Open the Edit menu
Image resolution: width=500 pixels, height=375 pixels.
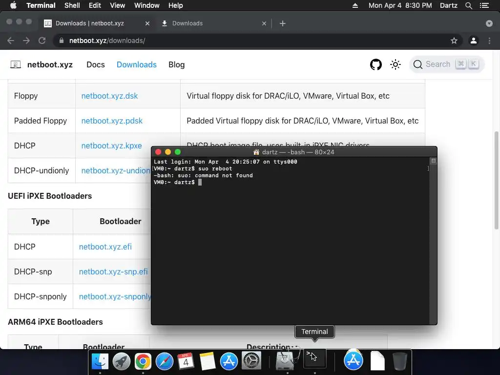coord(95,5)
